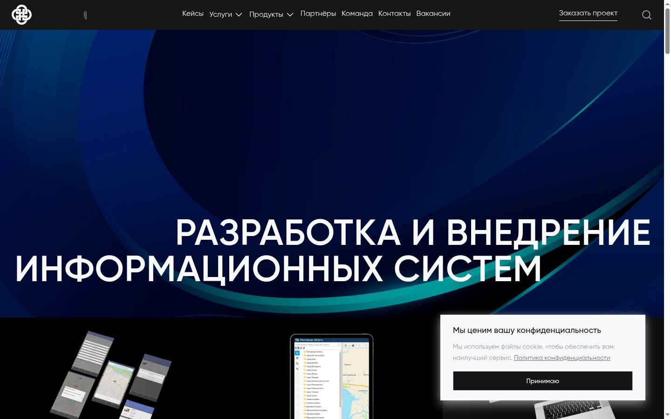671x419 pixels.
Task: Click the tablet map application thumbnail
Action: coord(332,376)
